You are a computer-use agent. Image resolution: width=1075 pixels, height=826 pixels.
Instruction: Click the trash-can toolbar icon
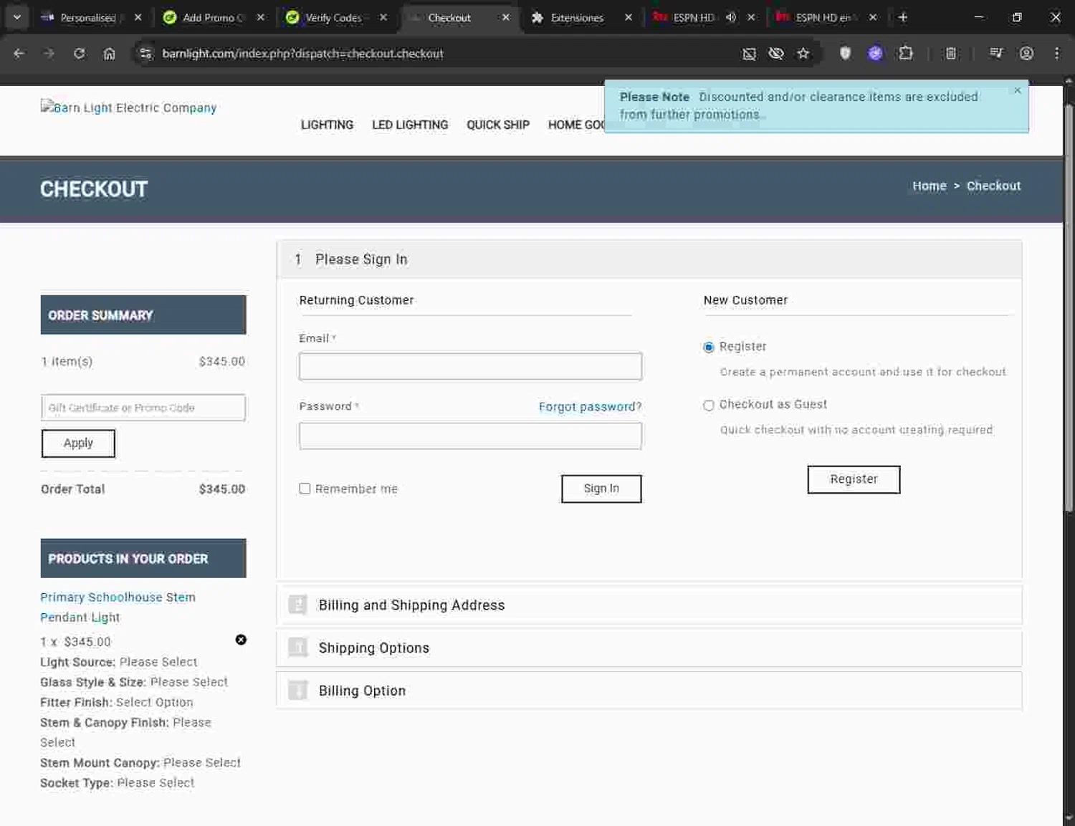click(951, 53)
